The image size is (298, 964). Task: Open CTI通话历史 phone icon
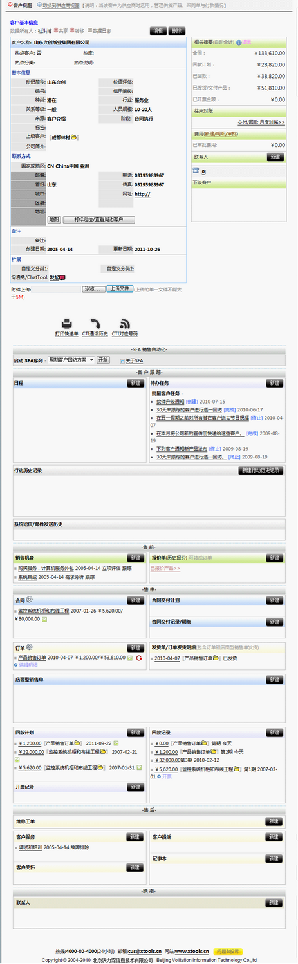click(95, 324)
